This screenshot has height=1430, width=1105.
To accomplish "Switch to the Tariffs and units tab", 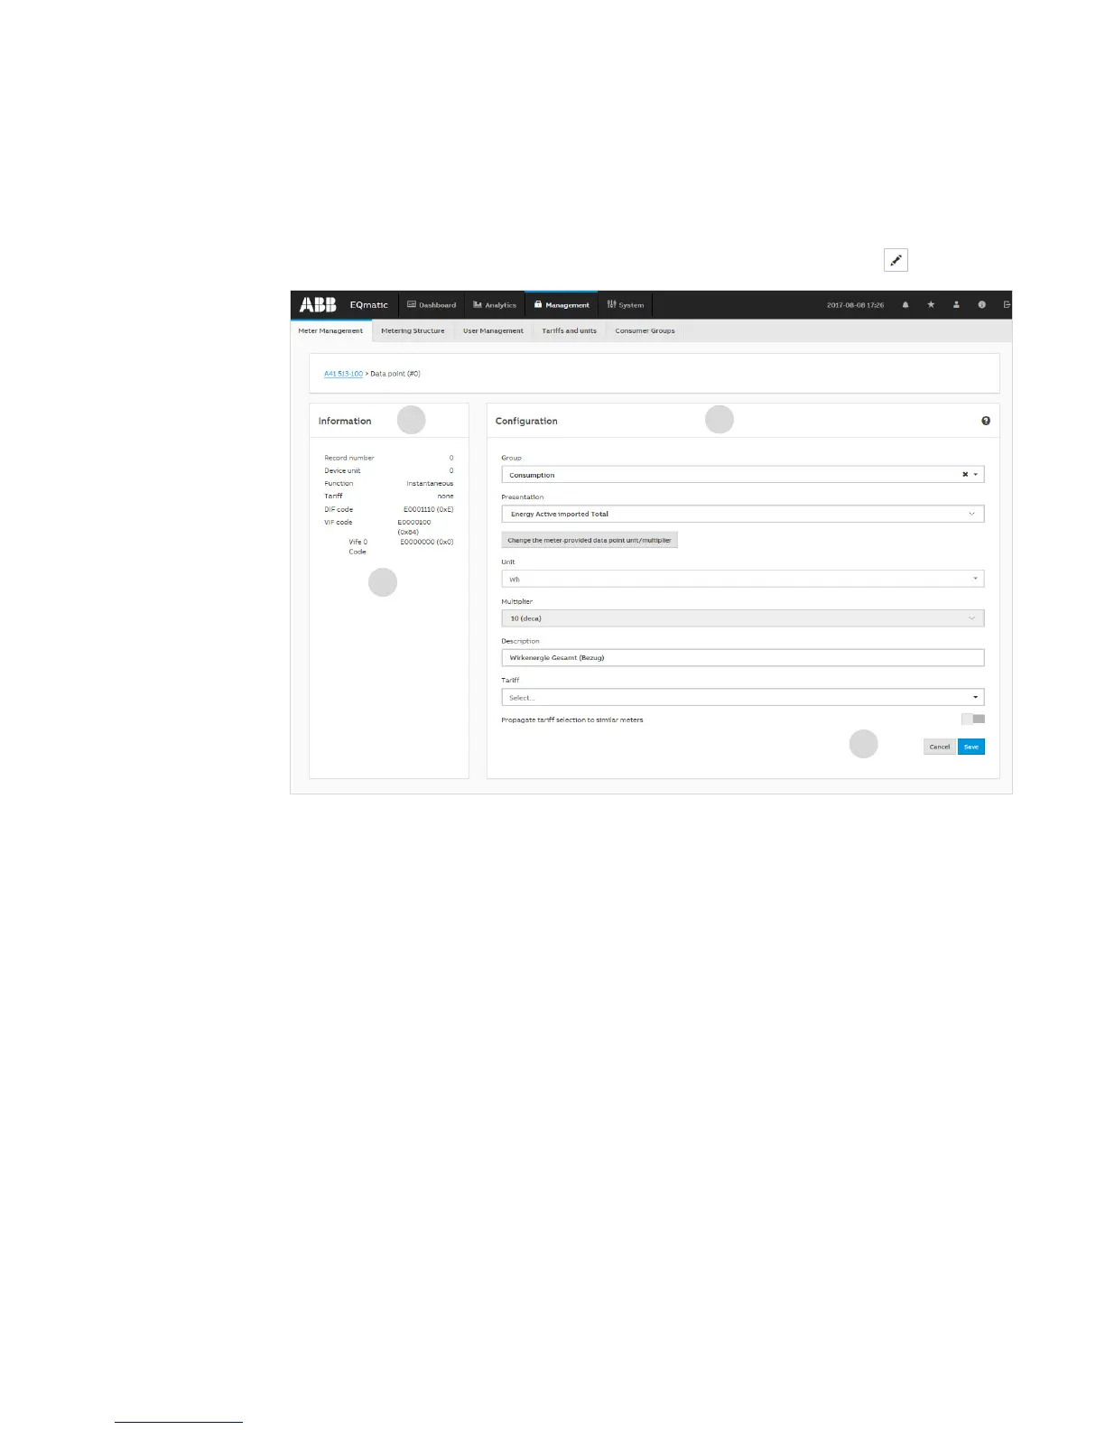I will pyautogui.click(x=569, y=330).
